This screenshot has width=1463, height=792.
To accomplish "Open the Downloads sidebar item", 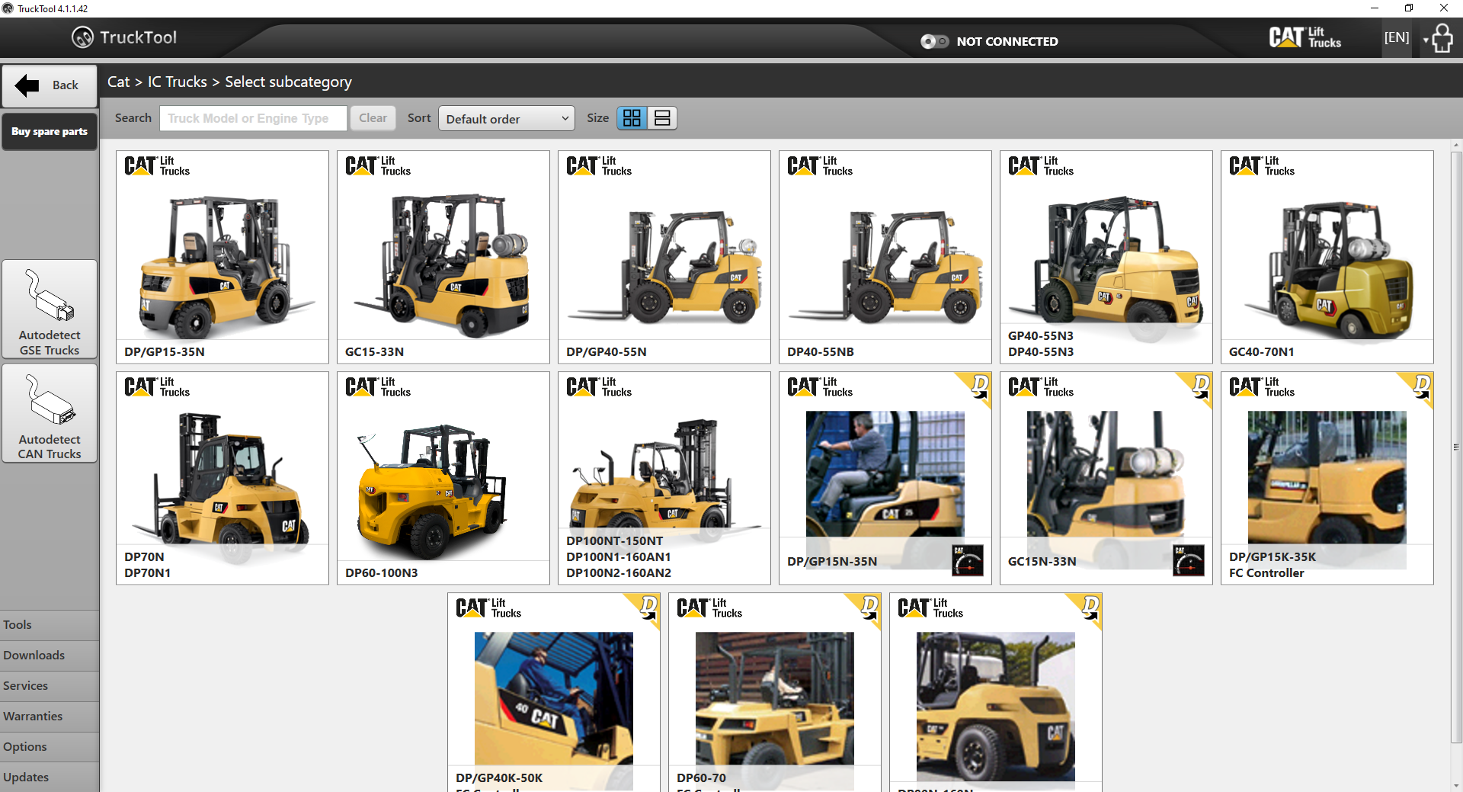I will click(x=50, y=656).
